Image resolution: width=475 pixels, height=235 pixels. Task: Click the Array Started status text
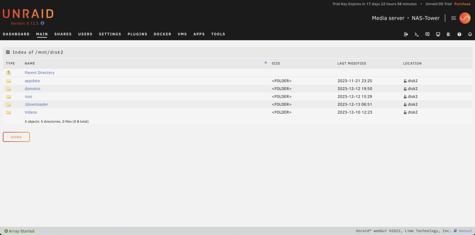21,231
